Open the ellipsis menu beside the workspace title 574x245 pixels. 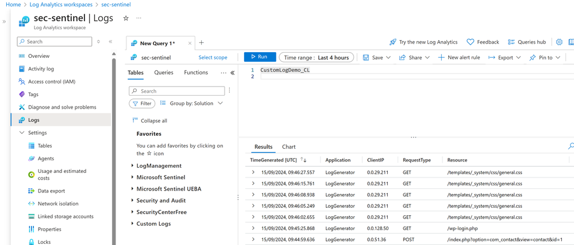click(x=138, y=18)
